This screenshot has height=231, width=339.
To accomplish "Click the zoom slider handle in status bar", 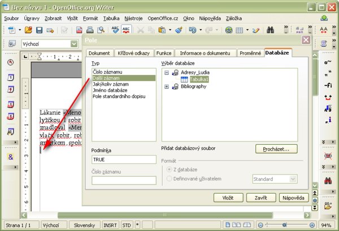I will [x=285, y=225].
